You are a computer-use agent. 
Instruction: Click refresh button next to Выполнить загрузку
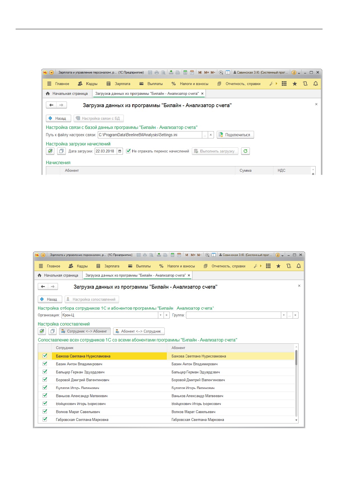[x=245, y=151]
